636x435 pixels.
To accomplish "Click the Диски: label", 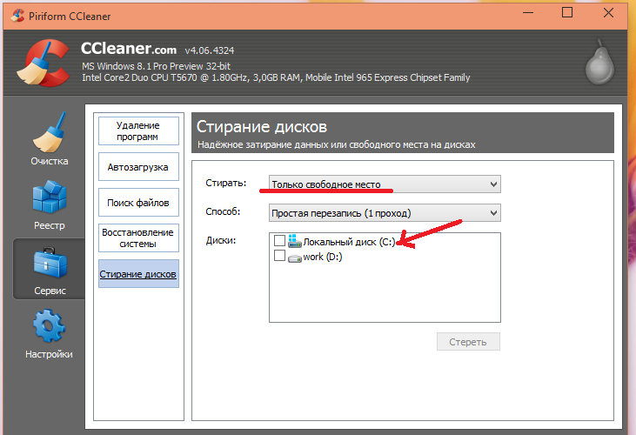I will [x=221, y=240].
